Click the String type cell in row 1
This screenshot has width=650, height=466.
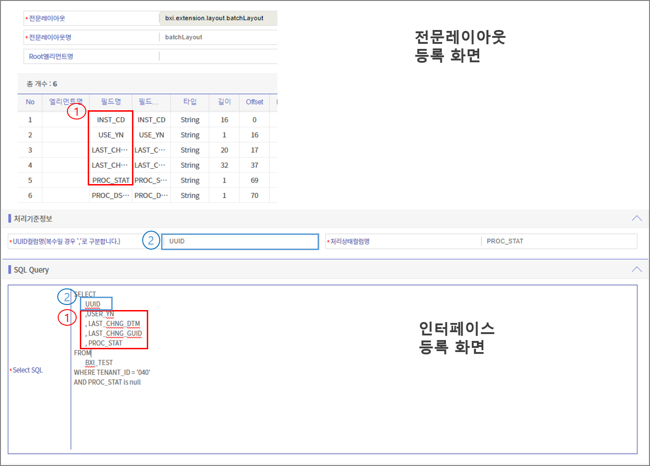tap(190, 120)
